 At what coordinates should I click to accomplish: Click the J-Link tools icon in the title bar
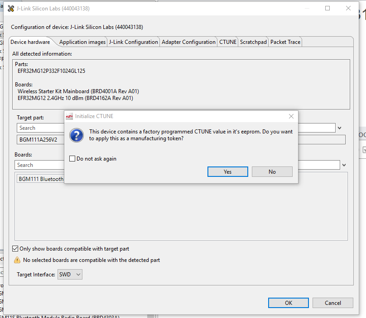12,8
